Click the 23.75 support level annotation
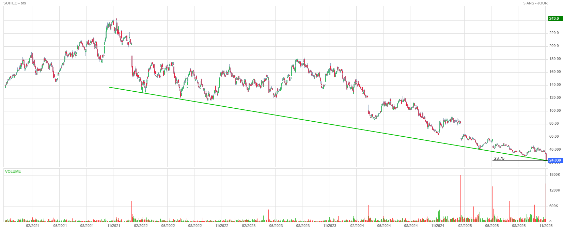Viewport: 563px width, 229px height. click(499, 158)
